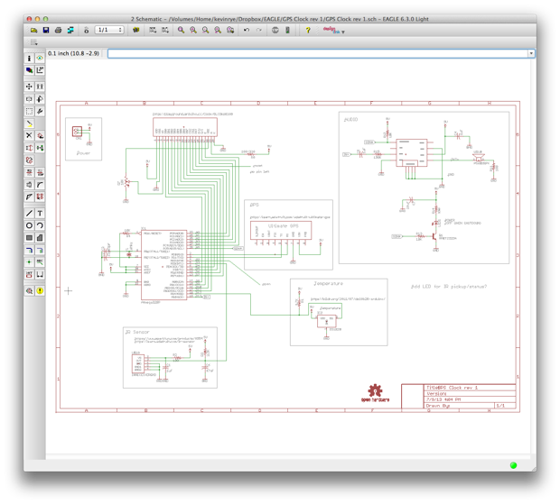Select the Delete X tool

pos(29,135)
